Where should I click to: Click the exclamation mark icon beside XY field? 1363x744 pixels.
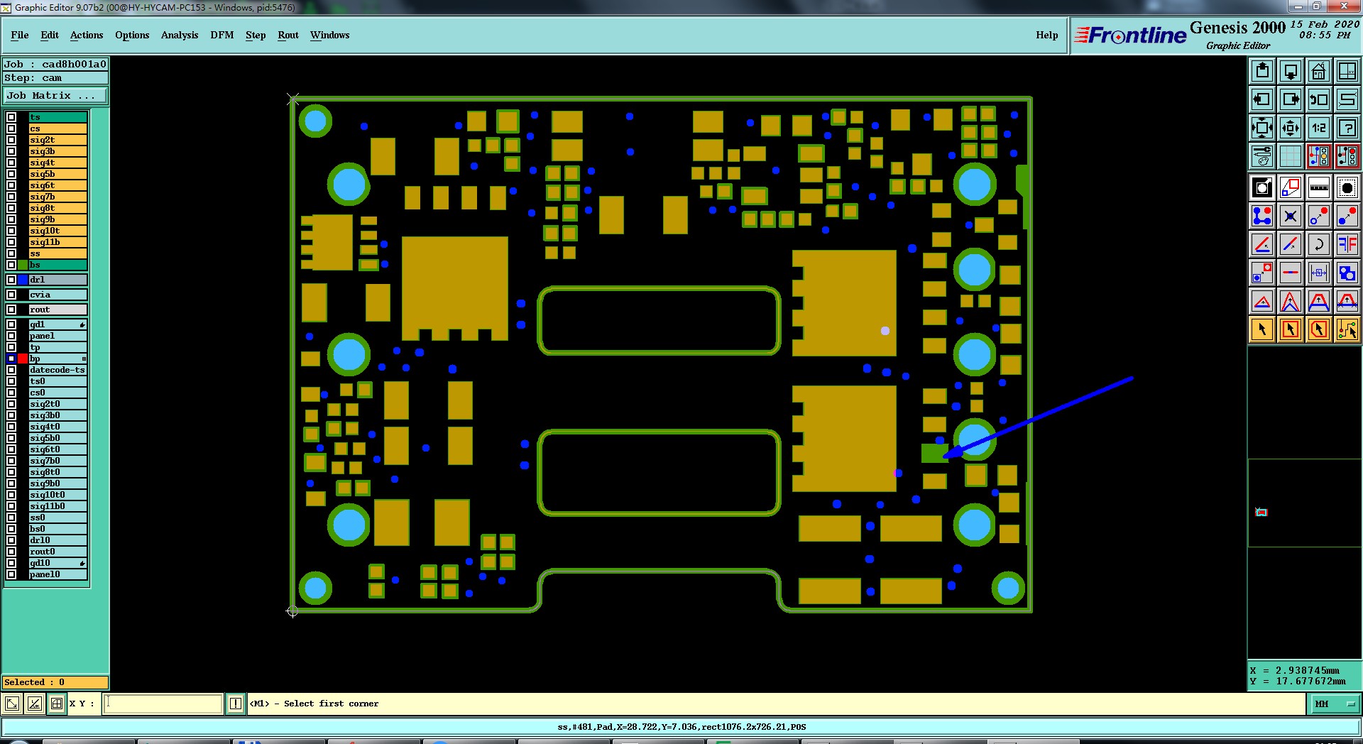click(x=236, y=704)
